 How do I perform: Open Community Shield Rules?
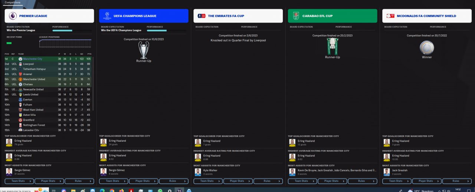(457, 181)
